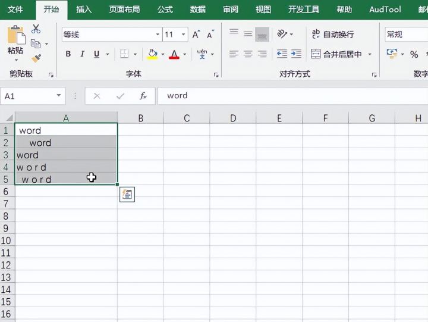Switch to 视图 view tab
Viewport: 428px width, 322px height.
pos(263,10)
